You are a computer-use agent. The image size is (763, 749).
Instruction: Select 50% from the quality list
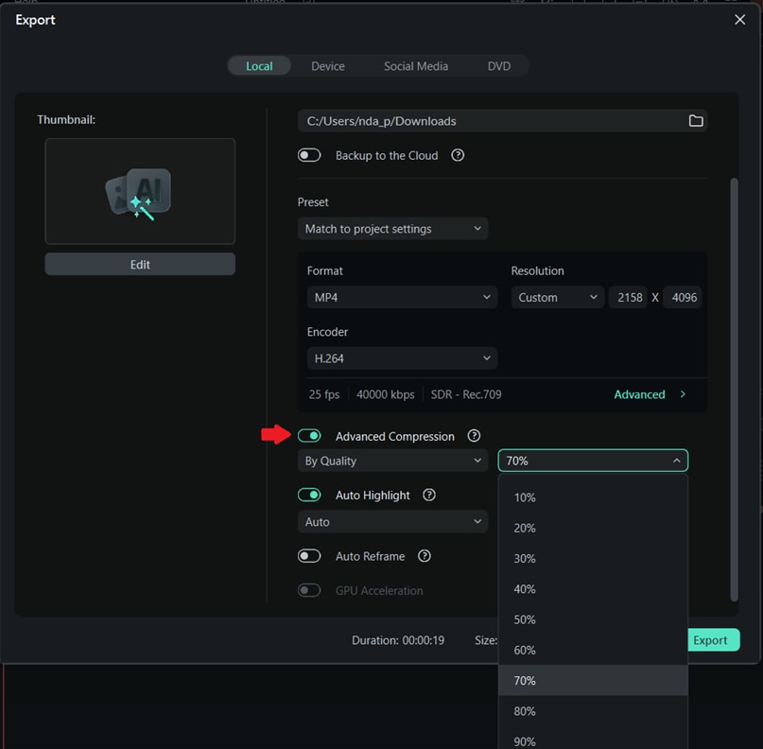pos(593,619)
